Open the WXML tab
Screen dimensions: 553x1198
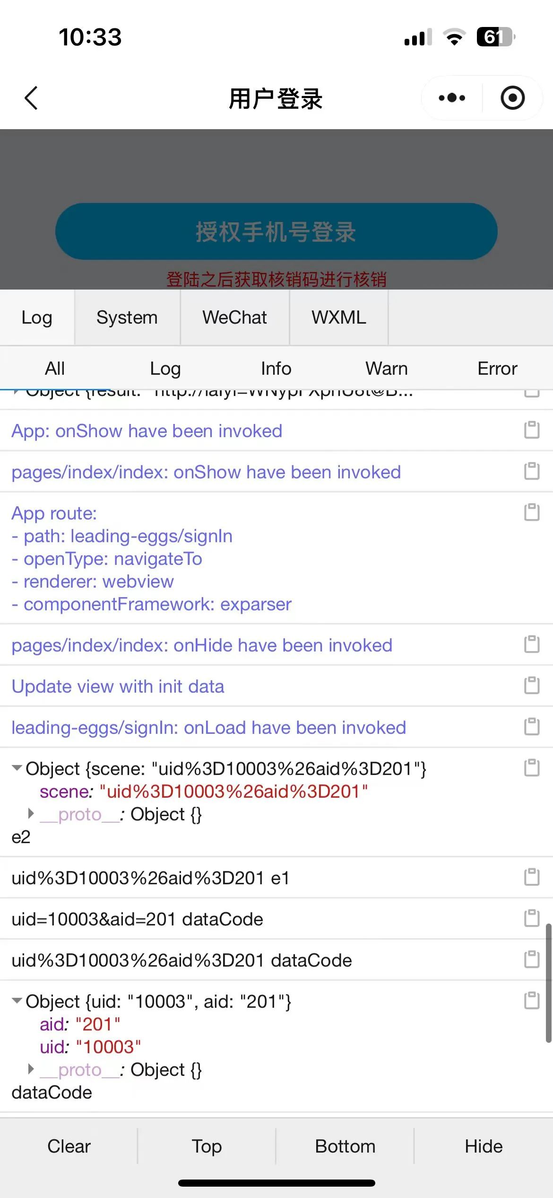[x=339, y=317]
